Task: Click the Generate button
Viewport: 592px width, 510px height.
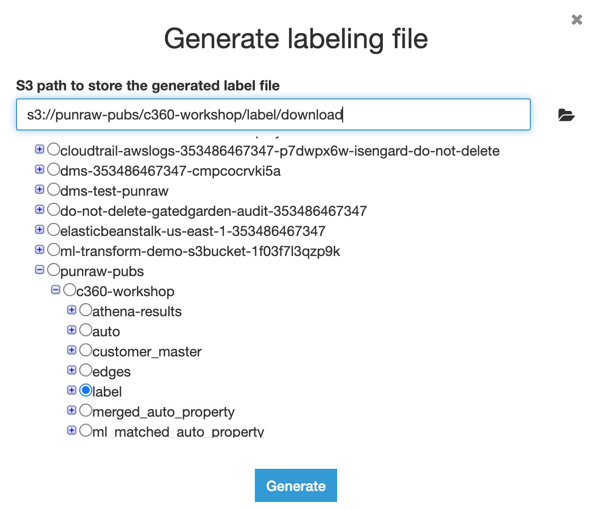Action: (295, 485)
